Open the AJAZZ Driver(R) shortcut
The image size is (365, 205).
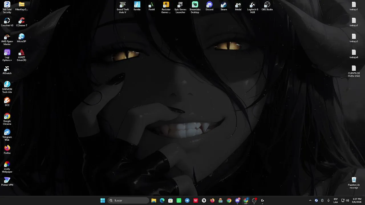pos(21,55)
